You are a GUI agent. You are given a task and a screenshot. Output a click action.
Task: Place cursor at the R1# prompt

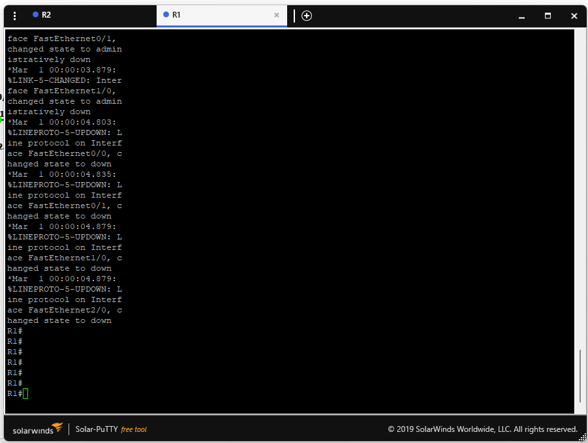13,393
